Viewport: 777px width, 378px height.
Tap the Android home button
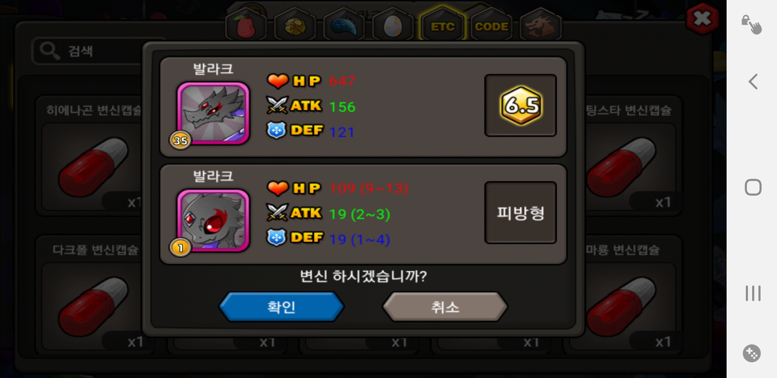tap(753, 187)
